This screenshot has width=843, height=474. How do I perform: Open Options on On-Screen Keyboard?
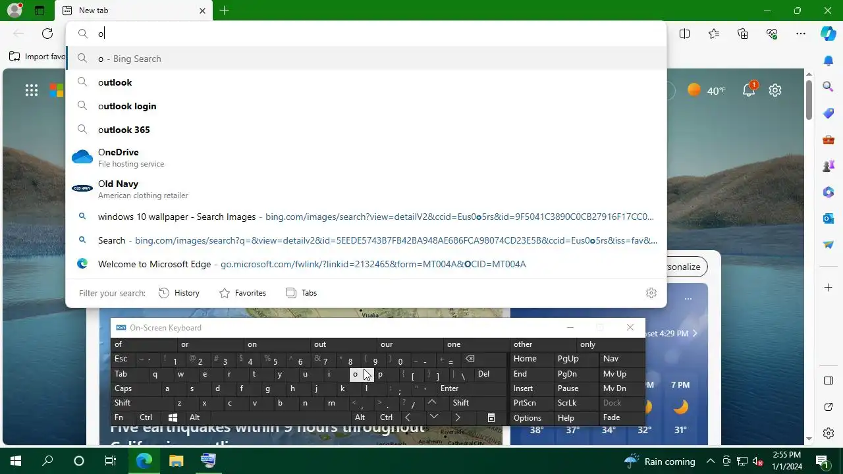[532, 417]
